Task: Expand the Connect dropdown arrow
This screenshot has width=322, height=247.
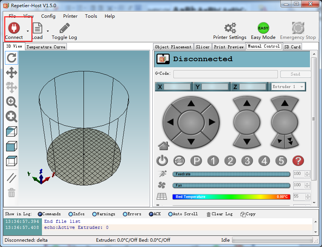Action: (28, 31)
